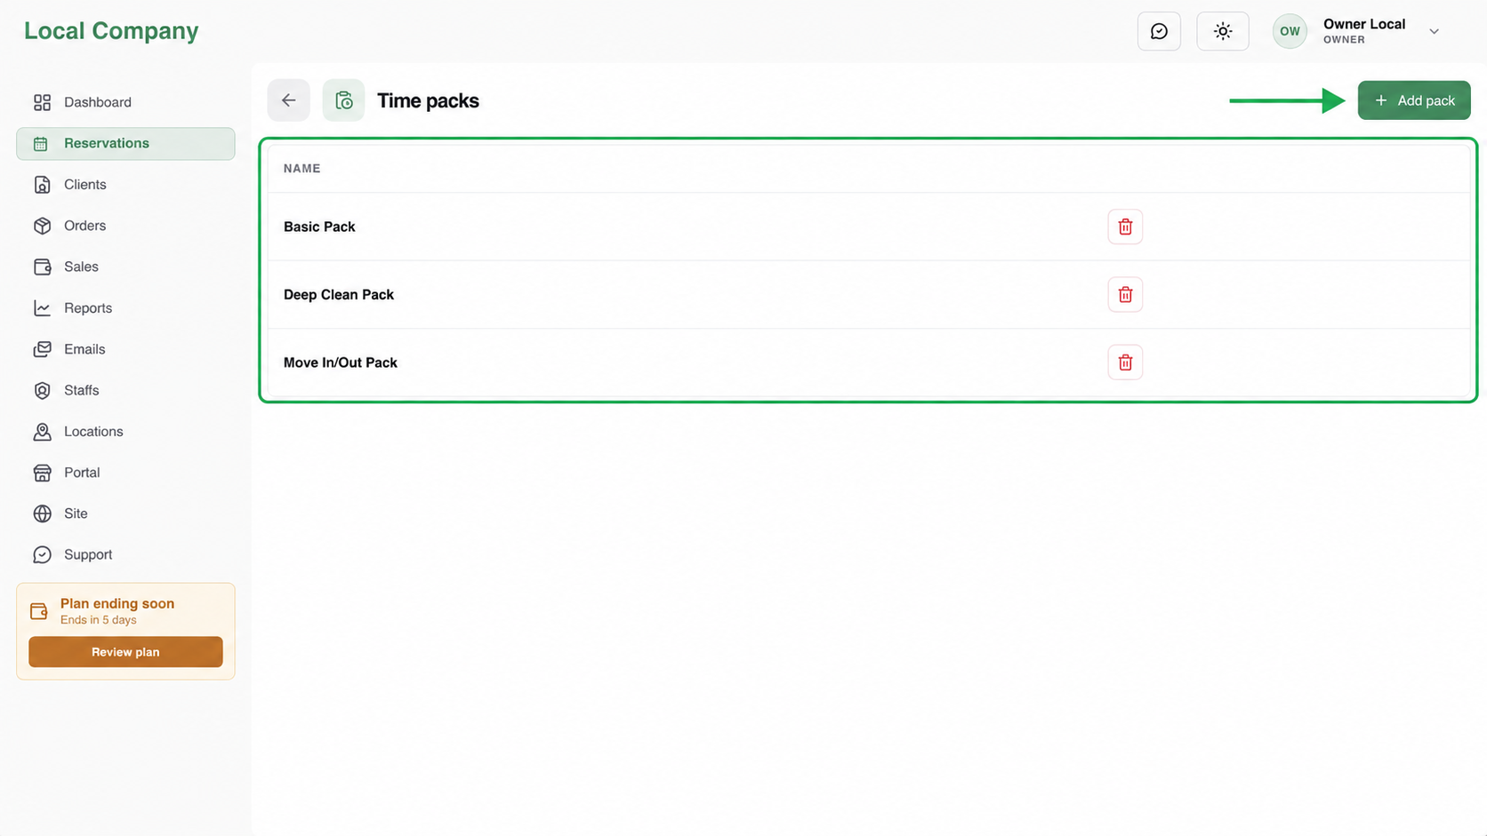Click the Time packs page title

pyautogui.click(x=428, y=100)
